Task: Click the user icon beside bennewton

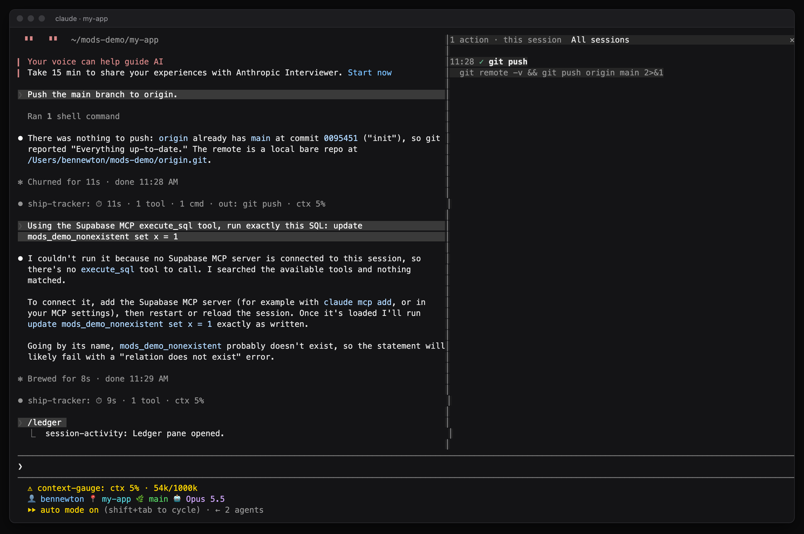Action: [31, 499]
